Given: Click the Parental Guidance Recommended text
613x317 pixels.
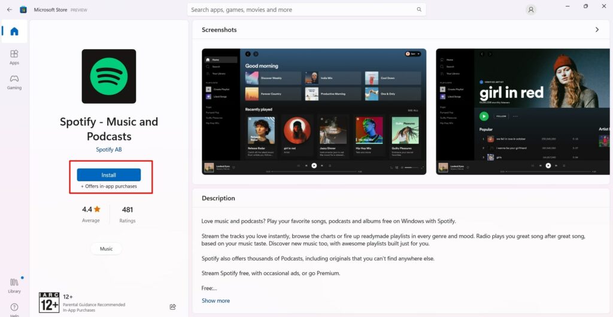Looking at the screenshot, I should (94, 305).
